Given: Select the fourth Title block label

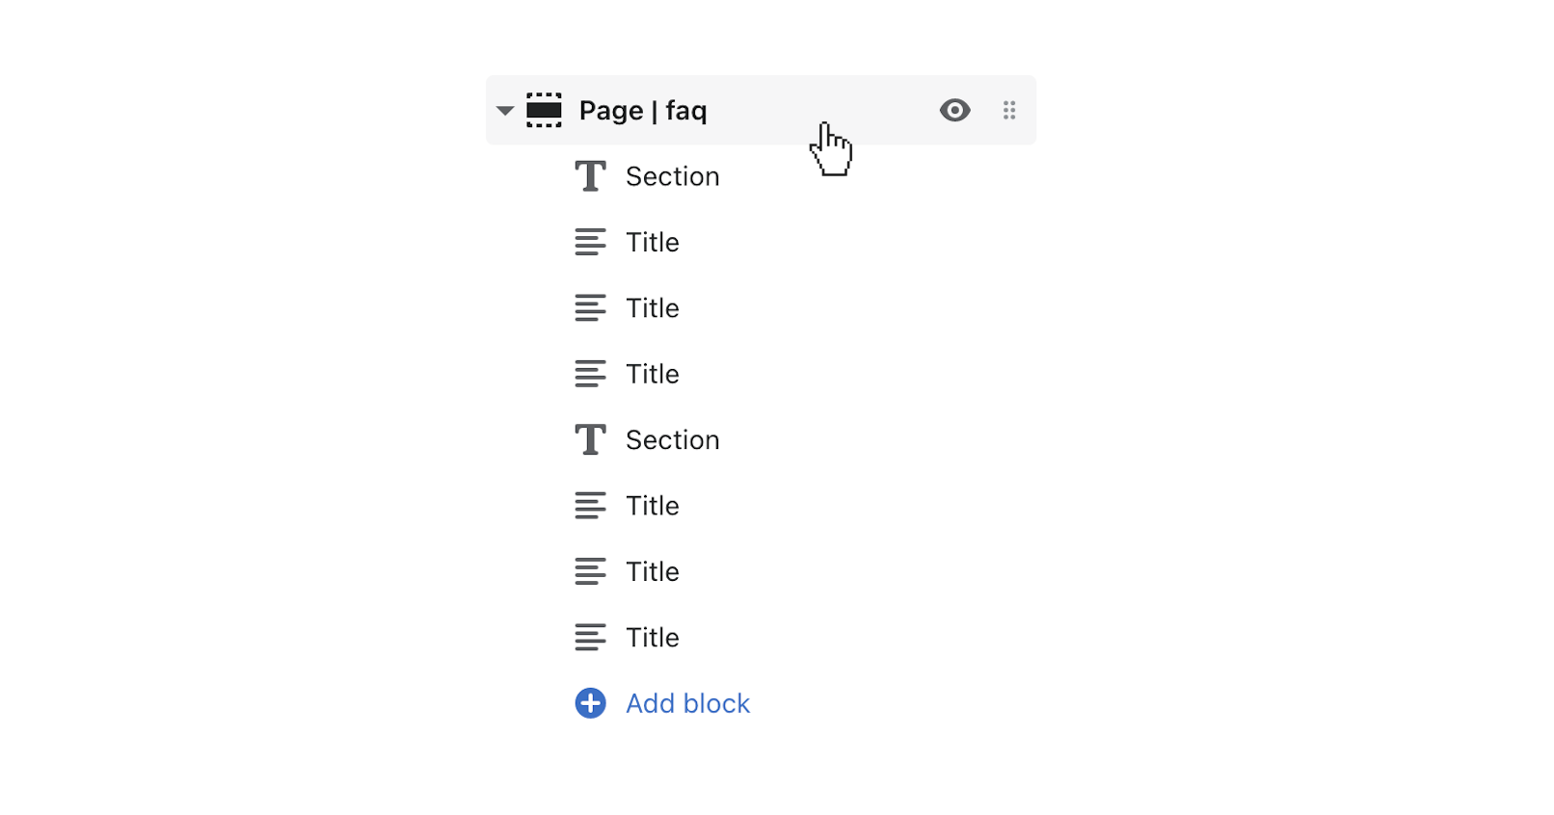Looking at the screenshot, I should coord(652,506).
